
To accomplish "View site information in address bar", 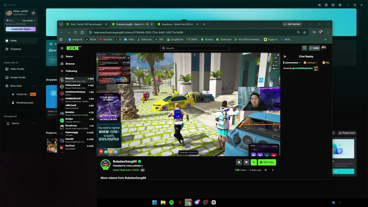I will pos(90,32).
